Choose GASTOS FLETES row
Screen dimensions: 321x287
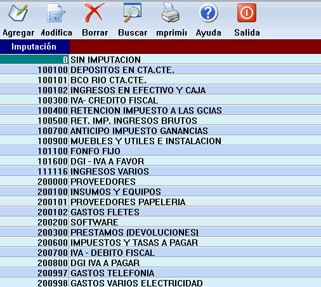(x=160, y=212)
